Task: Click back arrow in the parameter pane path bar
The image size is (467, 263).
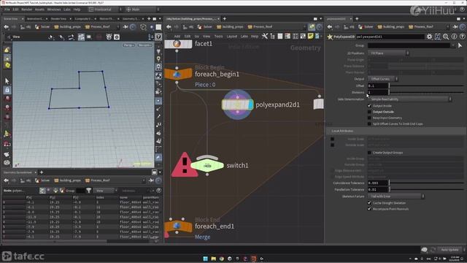Action: [x=330, y=27]
